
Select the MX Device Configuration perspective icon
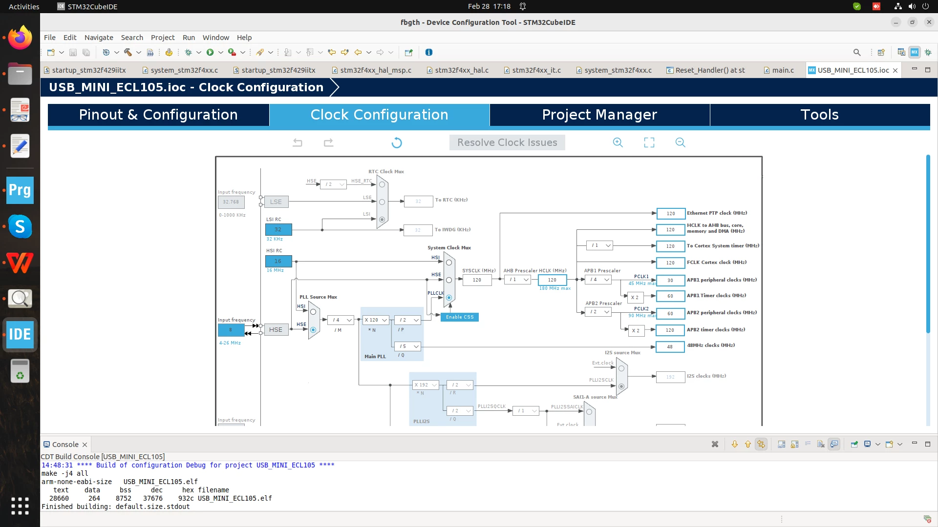[915, 52]
